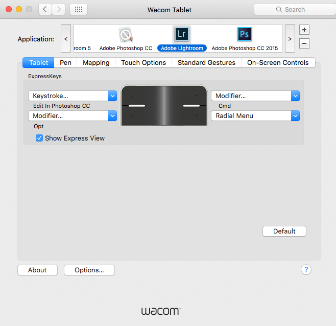Click the Search magnifier icon

click(279, 9)
